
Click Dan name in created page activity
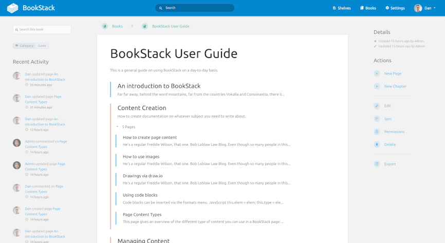point(28,209)
